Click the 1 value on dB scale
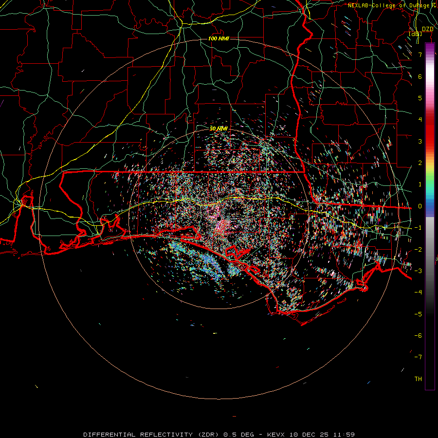This screenshot has width=438, height=438. (420, 184)
